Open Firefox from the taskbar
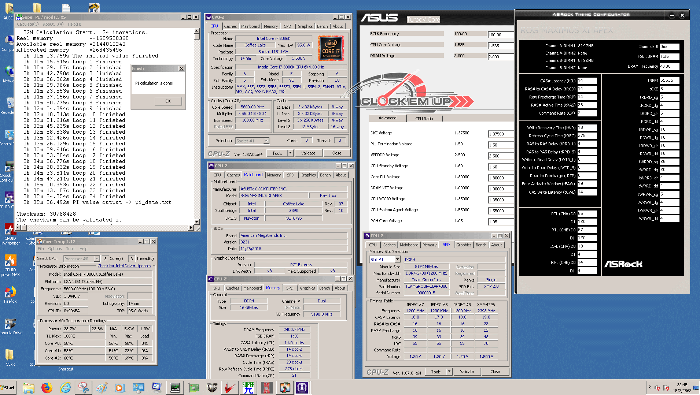This screenshot has width=700, height=395. click(x=47, y=387)
